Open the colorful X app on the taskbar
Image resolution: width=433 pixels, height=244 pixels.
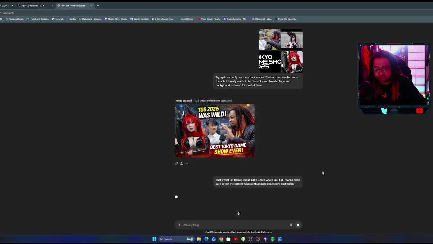[x=250, y=239]
